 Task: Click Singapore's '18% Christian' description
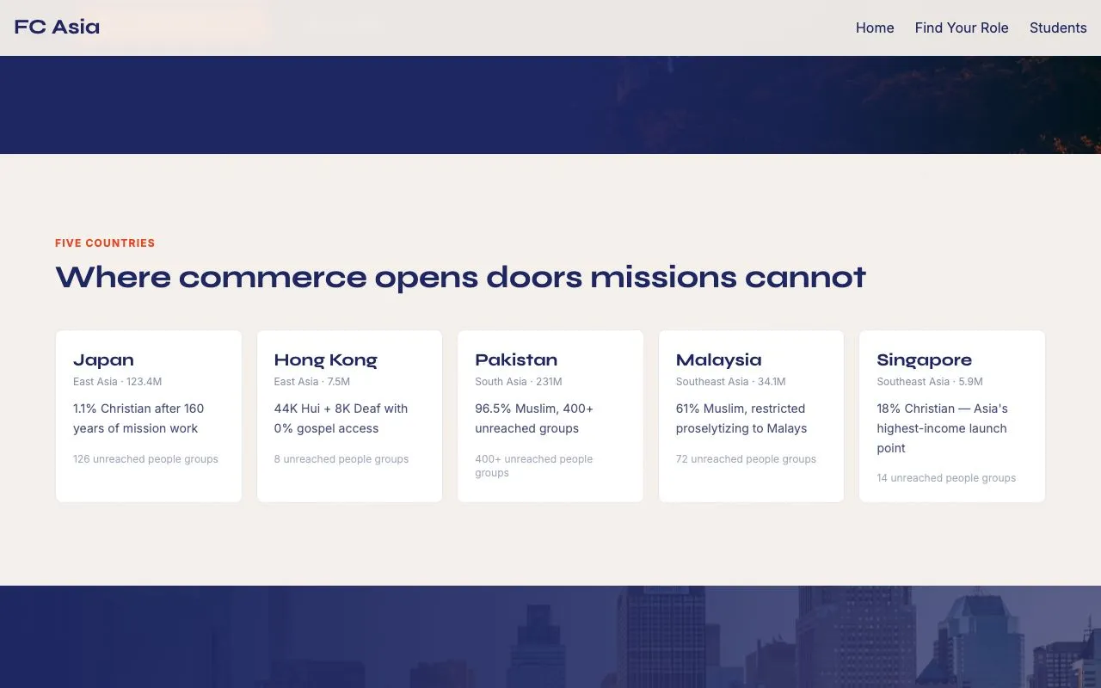point(942,428)
